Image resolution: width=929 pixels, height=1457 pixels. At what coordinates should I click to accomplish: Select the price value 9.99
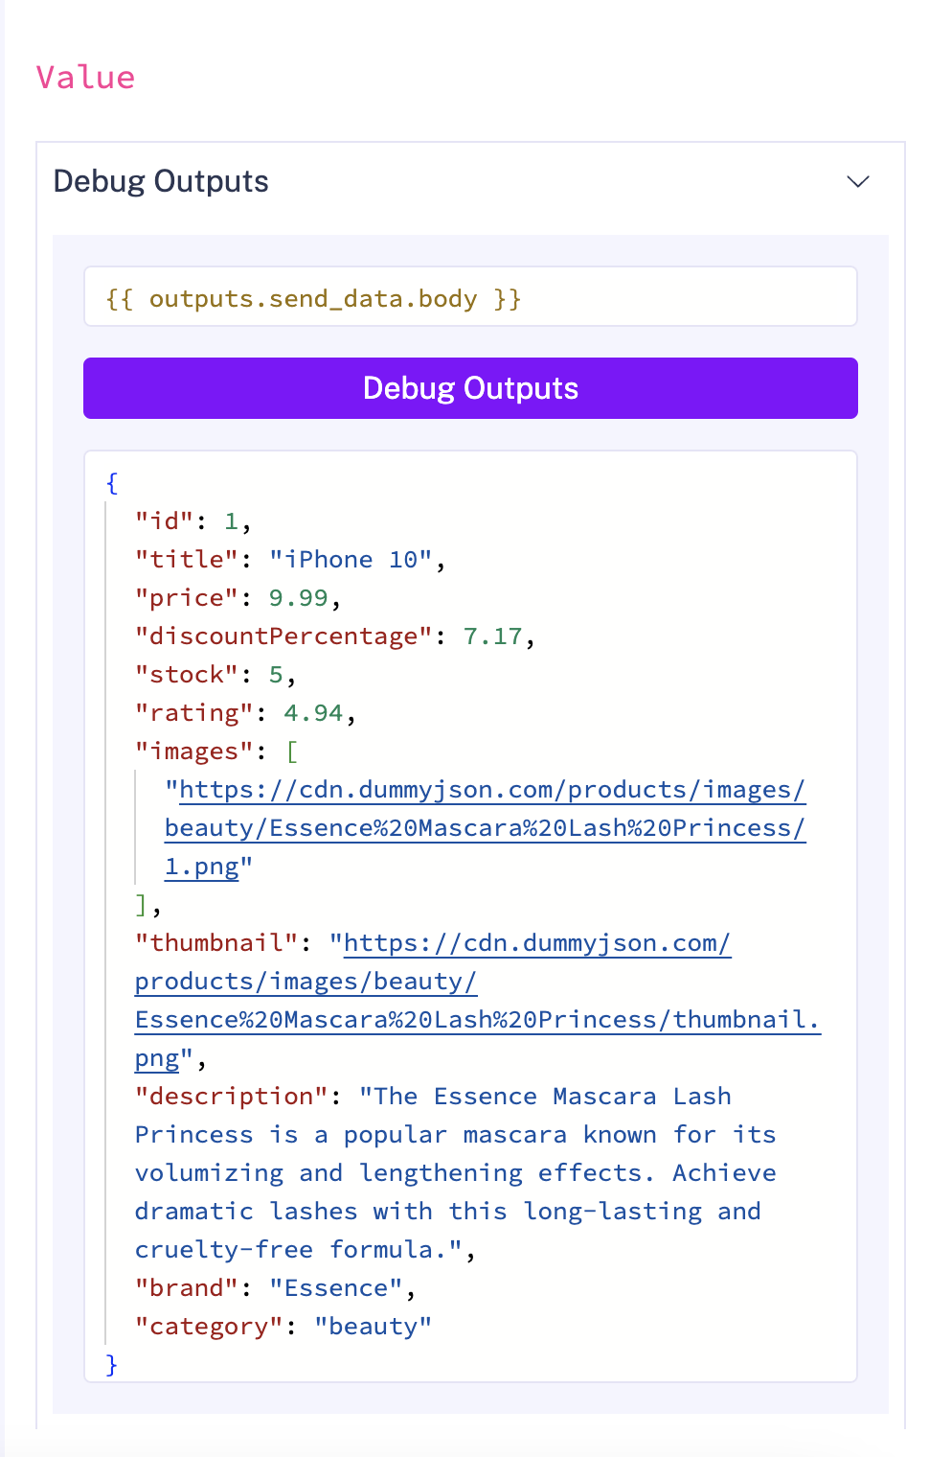(298, 597)
